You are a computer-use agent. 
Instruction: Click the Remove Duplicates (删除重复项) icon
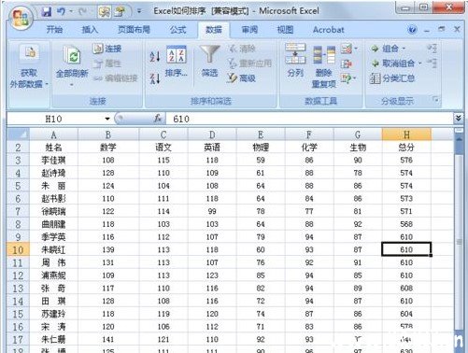click(x=324, y=55)
